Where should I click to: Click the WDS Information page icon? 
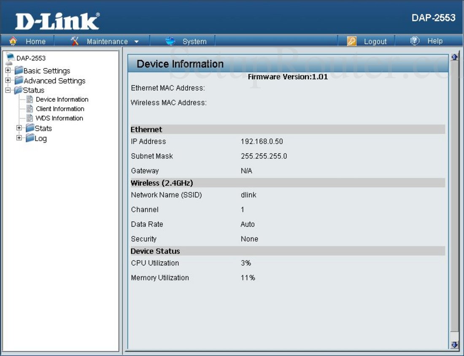(x=30, y=118)
